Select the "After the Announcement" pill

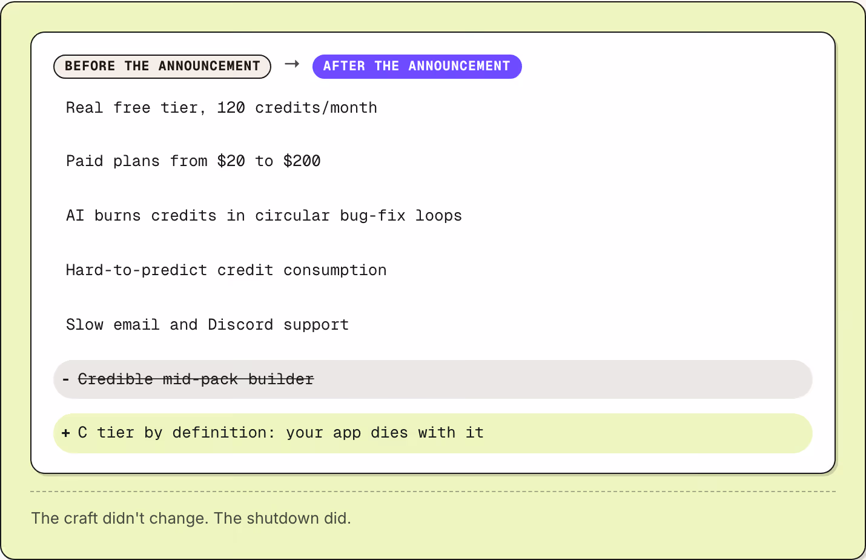click(x=417, y=66)
